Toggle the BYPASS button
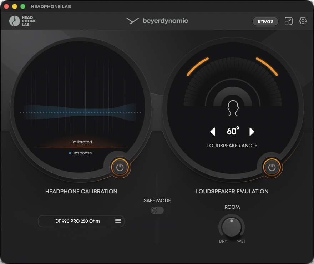Screen dimensions: 314x264 pyautogui.click(x=265, y=21)
